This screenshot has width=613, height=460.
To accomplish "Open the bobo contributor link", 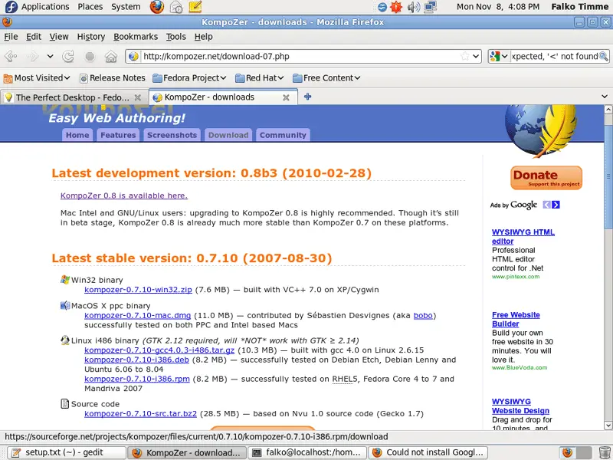I will [423, 316].
